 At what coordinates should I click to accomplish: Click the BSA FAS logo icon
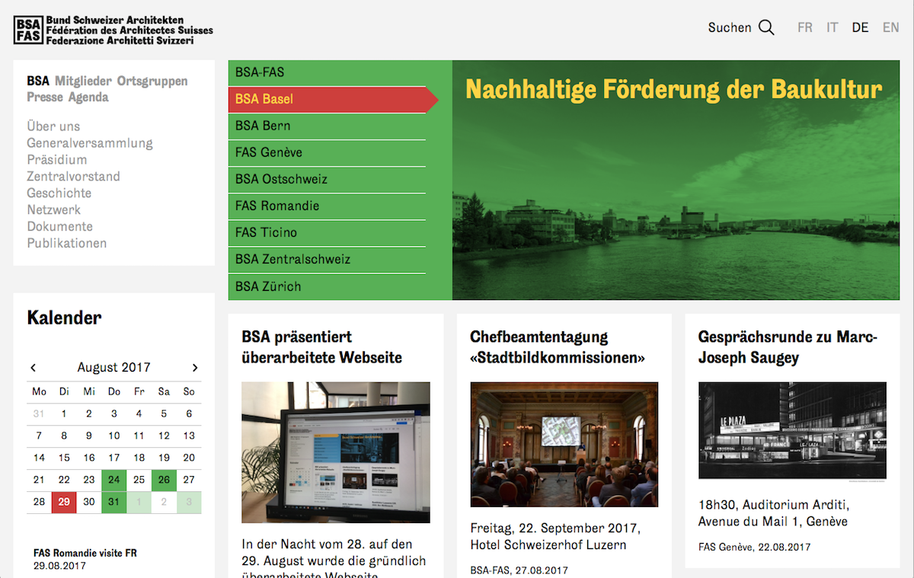[28, 29]
